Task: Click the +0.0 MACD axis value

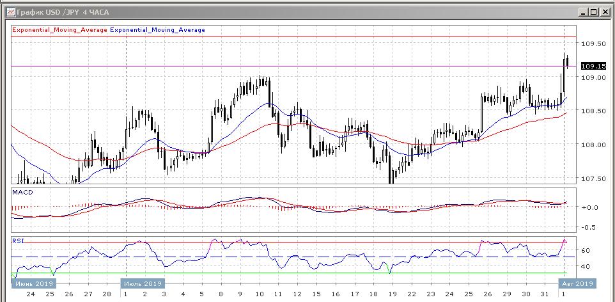Action: (x=589, y=207)
